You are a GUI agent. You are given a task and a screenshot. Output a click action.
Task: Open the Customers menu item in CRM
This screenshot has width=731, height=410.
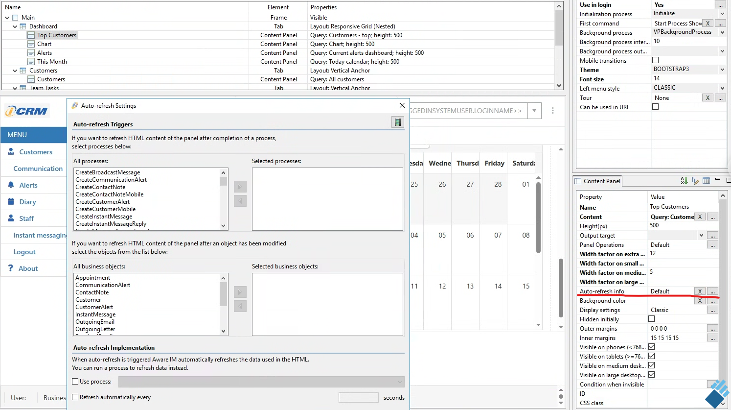[36, 152]
